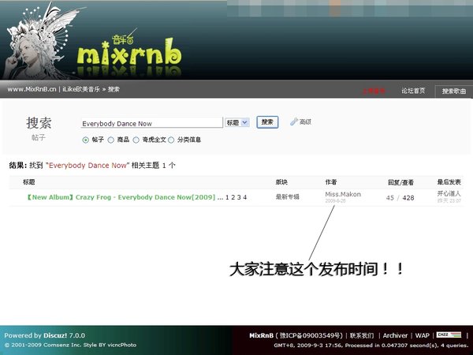Open the 高级 advanced search link
The image size is (473, 355).
(x=305, y=121)
